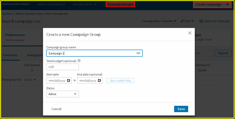Open the End date calendar icon

(x=99, y=81)
